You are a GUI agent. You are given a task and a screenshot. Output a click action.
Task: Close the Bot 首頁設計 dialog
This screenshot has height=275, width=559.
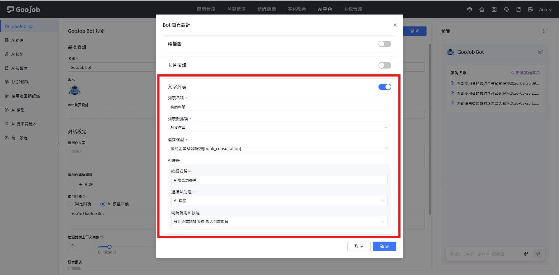pyautogui.click(x=395, y=25)
